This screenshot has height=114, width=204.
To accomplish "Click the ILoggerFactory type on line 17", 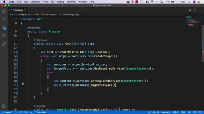I will pos(137,68).
